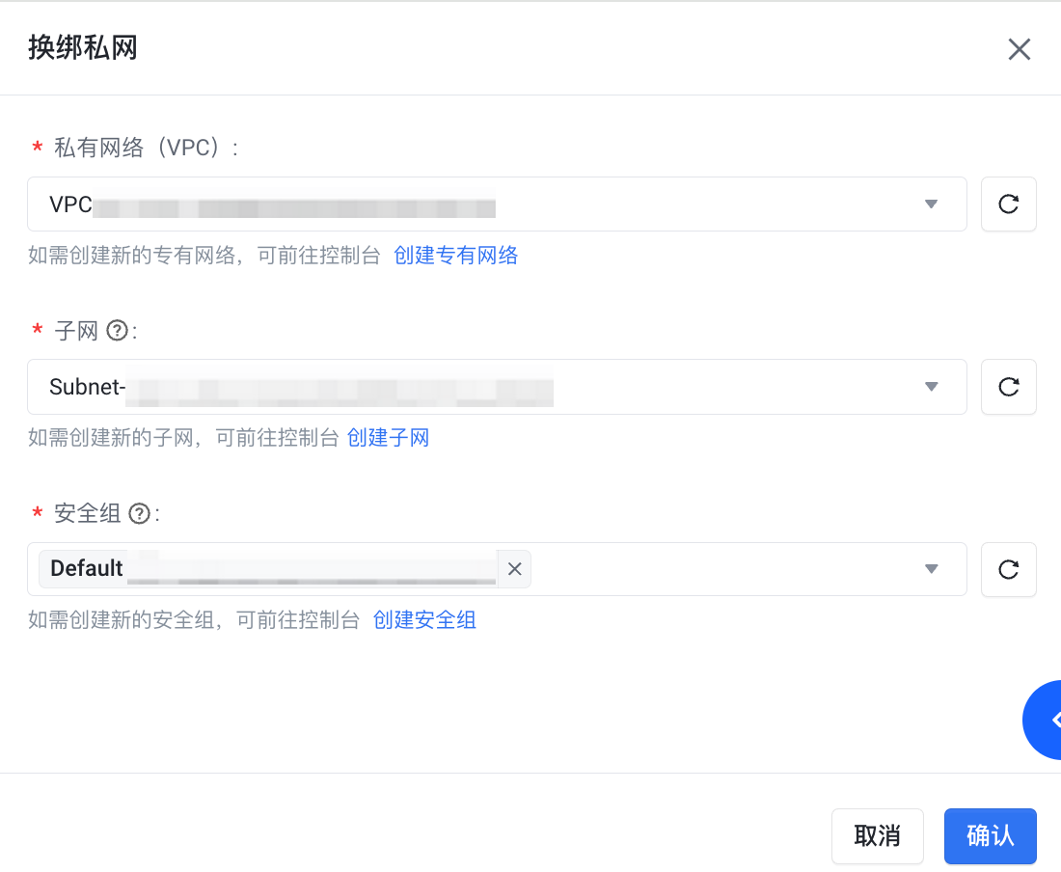Screen dimensions: 1061x872
Task: Select the Default security group tag label
Action: [87, 569]
